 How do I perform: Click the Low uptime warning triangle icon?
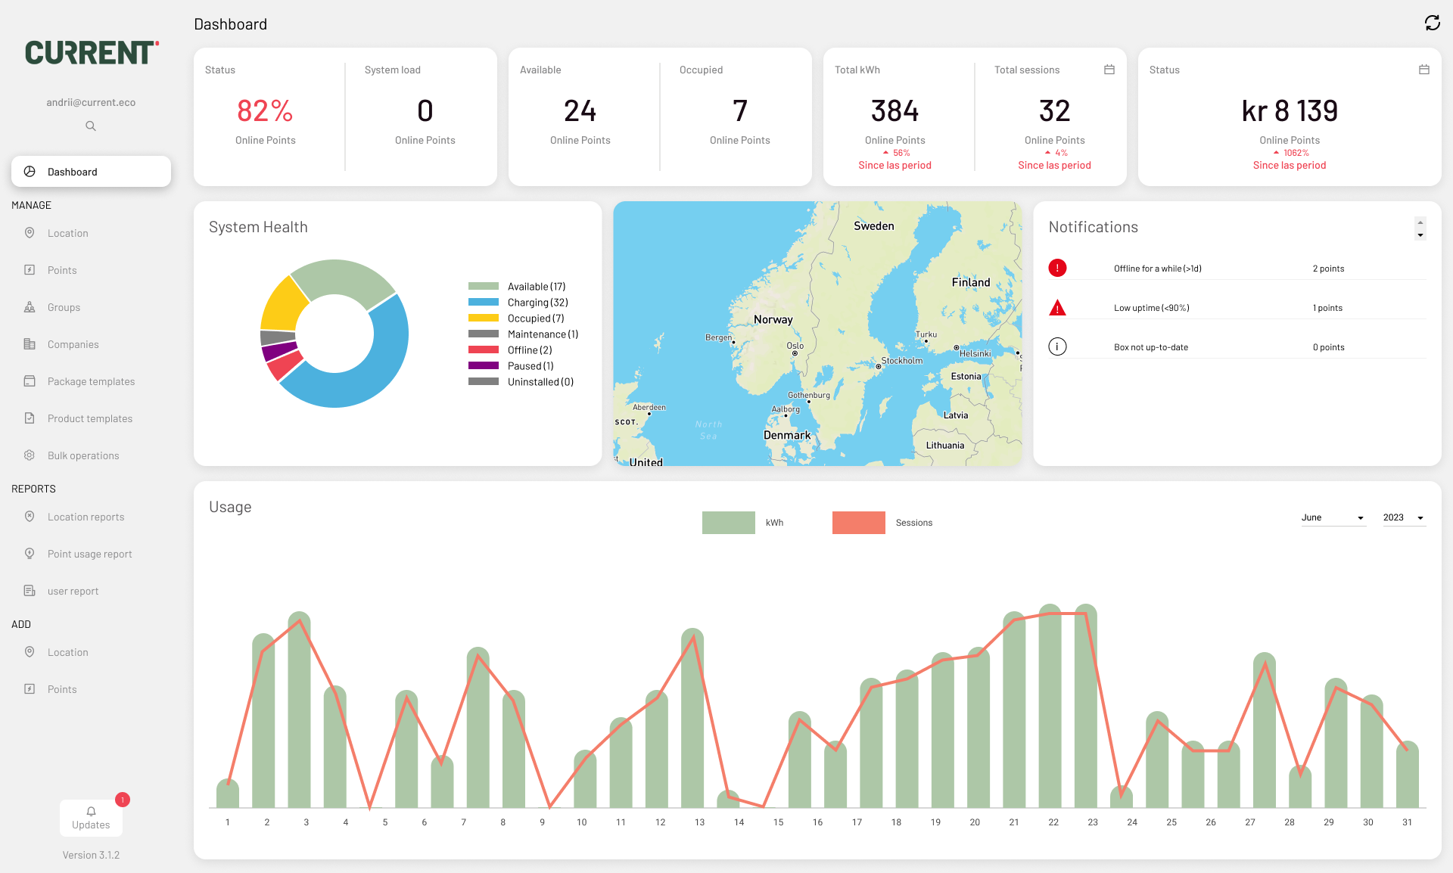click(1057, 308)
